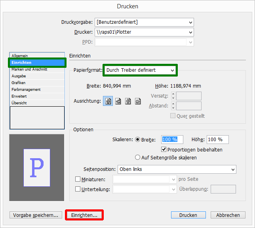
Task: Click the Versatz input field
Action: (189, 96)
